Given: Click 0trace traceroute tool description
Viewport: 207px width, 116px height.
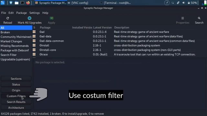Looking at the screenshot, I should pyautogui.click(x=155, y=54).
